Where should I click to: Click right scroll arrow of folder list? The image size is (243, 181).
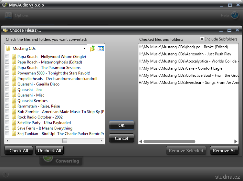(x=101, y=141)
